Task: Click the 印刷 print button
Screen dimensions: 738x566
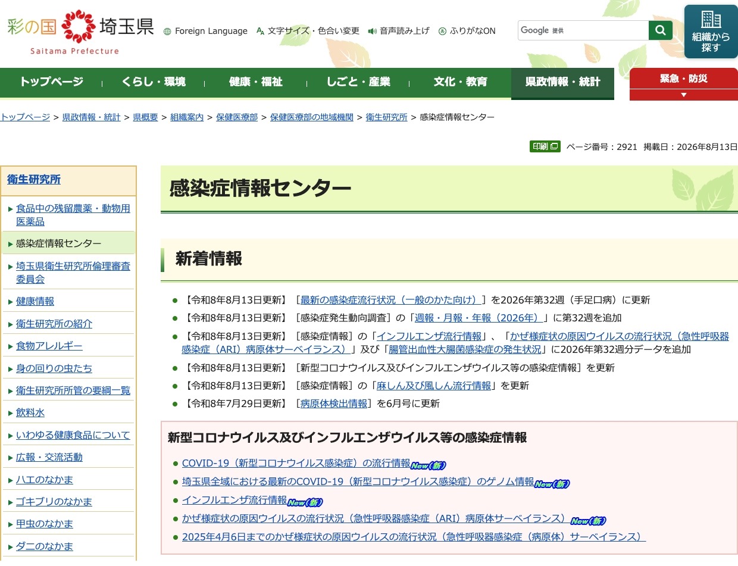Action: pos(545,146)
